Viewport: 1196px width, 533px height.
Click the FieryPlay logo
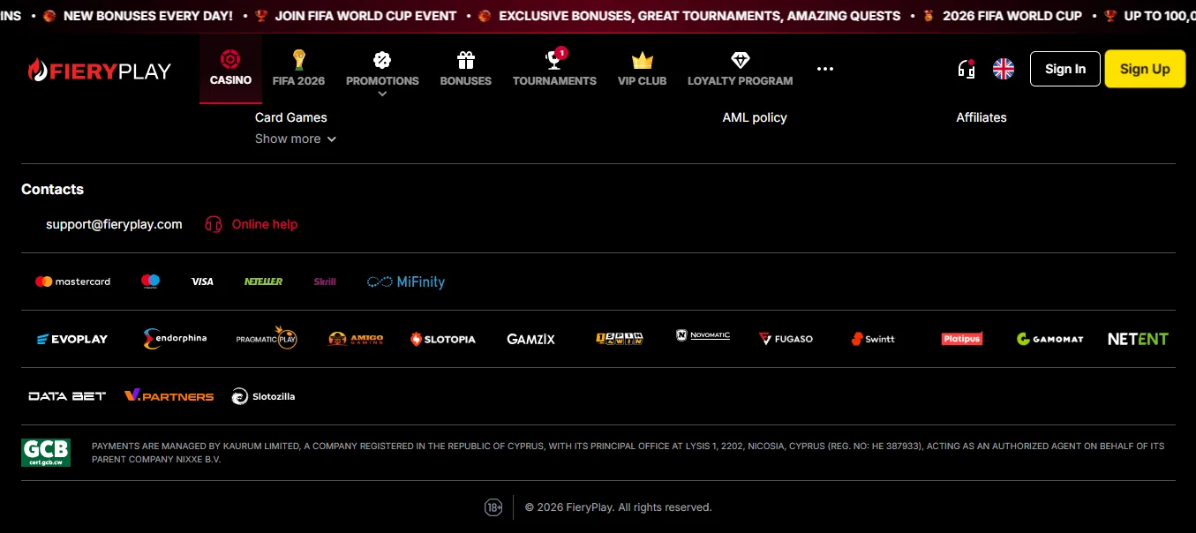(99, 71)
